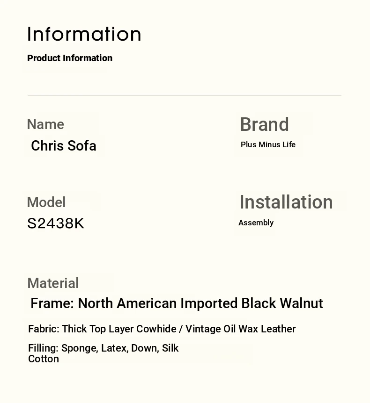This screenshot has height=403, width=370.
Task: Select the Plus Minus Life brand text
Action: (268, 145)
